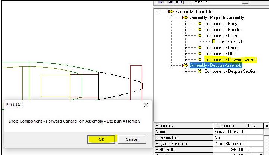Click the Name value field Forward Canard
The image size is (269, 155).
(x=229, y=132)
